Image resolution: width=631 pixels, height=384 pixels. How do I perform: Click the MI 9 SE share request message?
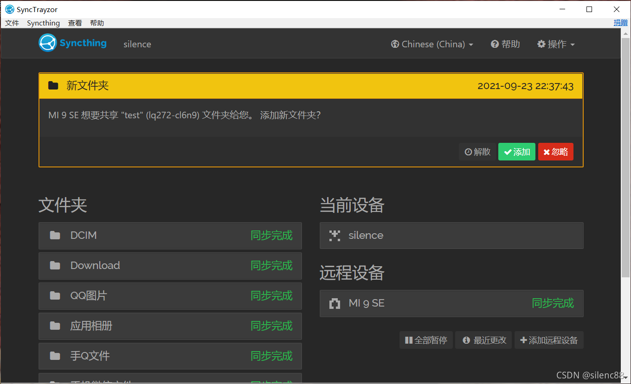pos(185,115)
